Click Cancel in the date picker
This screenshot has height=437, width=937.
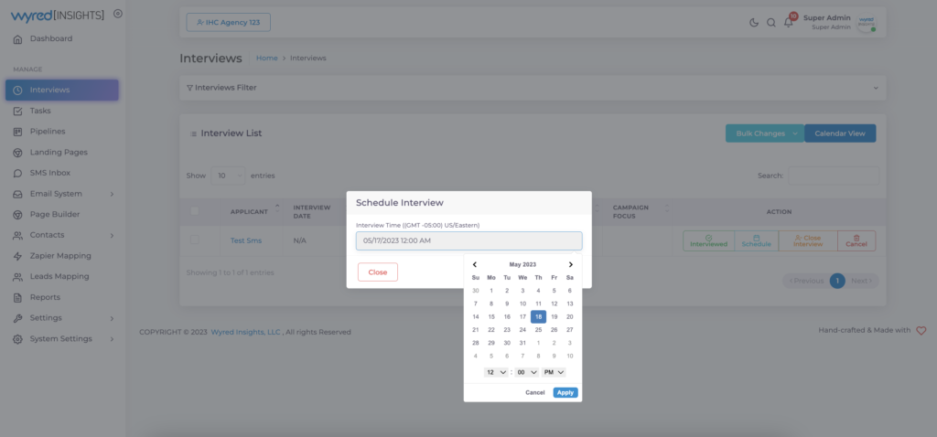534,392
